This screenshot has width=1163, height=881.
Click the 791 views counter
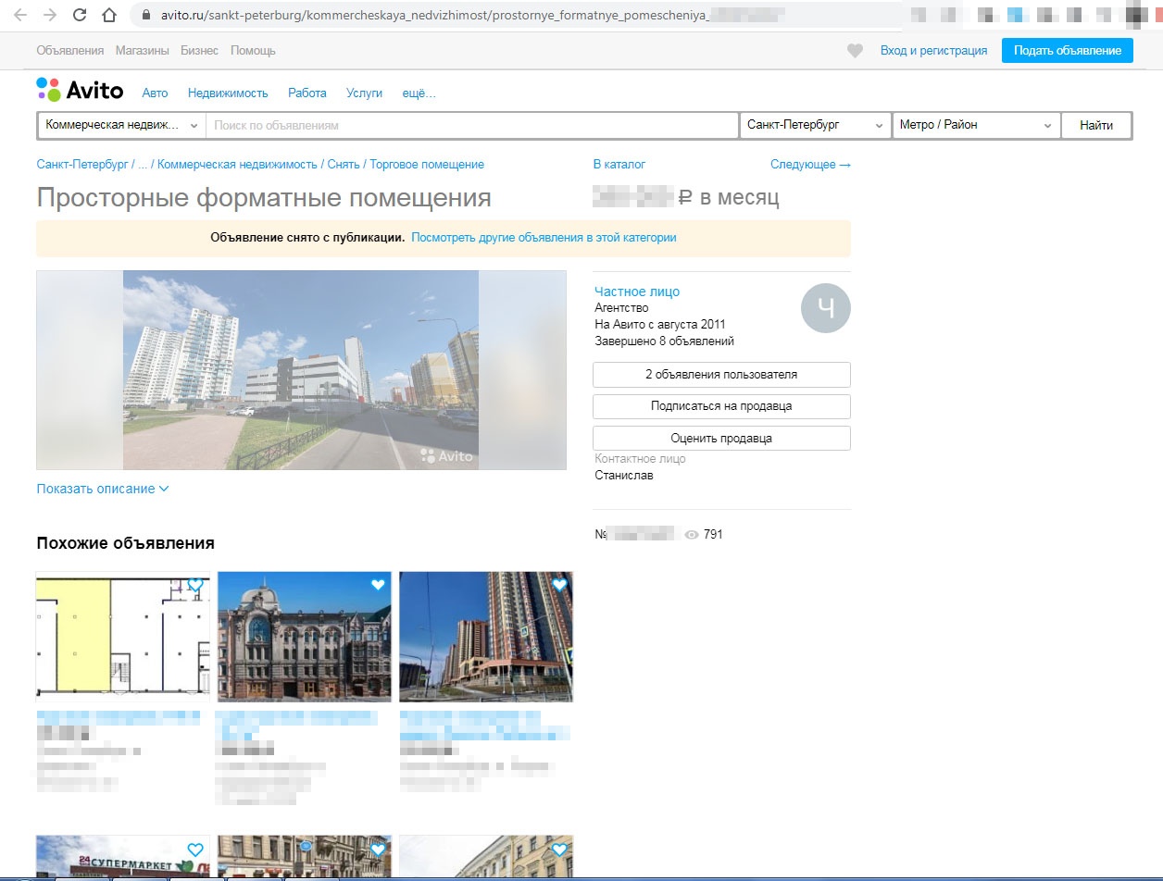704,535
